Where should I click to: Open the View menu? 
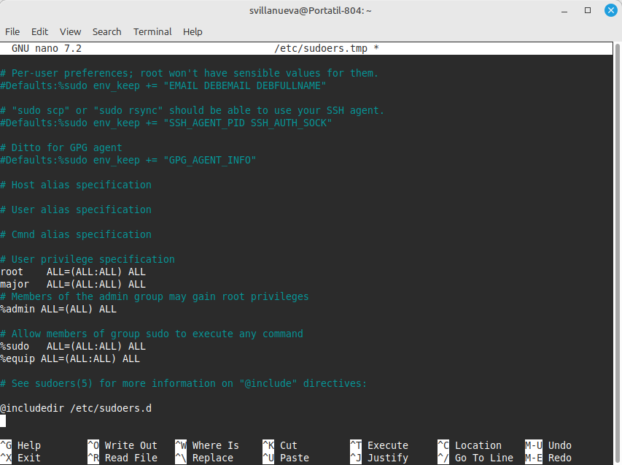coord(70,31)
